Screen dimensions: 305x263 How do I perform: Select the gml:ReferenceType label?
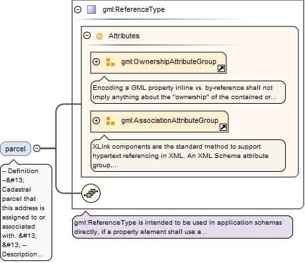134,9
